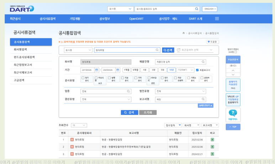Click the magnifier inside the 현대로템 search field

point(157,50)
